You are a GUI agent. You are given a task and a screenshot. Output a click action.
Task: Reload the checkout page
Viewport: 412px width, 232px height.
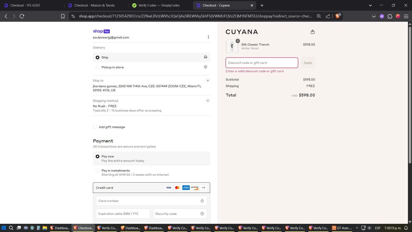tap(22, 16)
